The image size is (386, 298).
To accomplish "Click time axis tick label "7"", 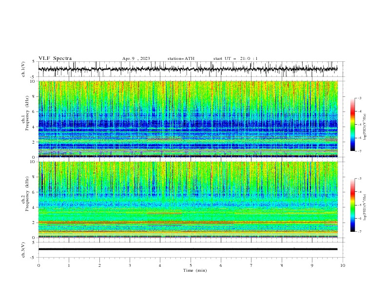I will click(x=251, y=265).
